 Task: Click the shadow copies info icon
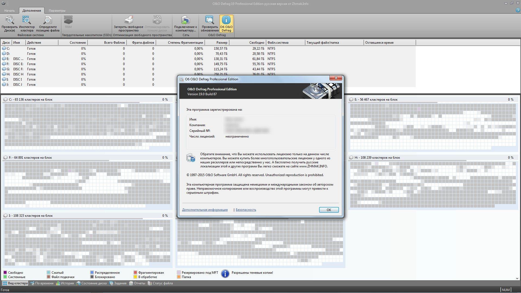click(225, 274)
